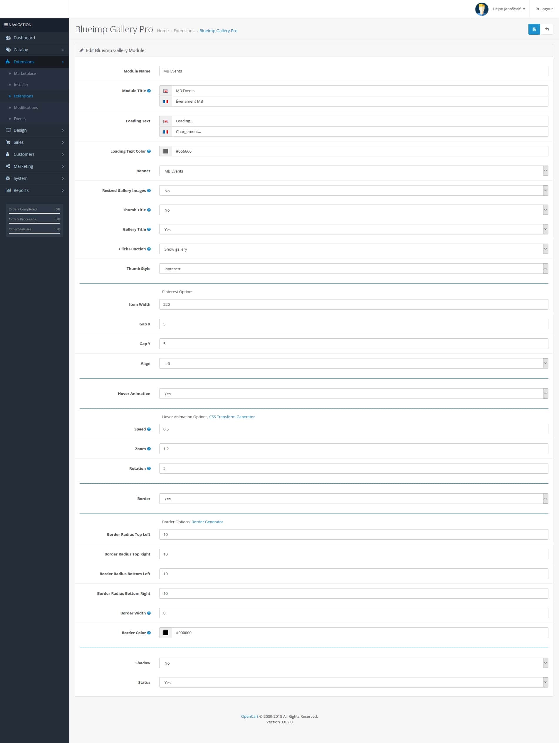Expand the Catalog menu
The image size is (559, 743).
[x=34, y=50]
